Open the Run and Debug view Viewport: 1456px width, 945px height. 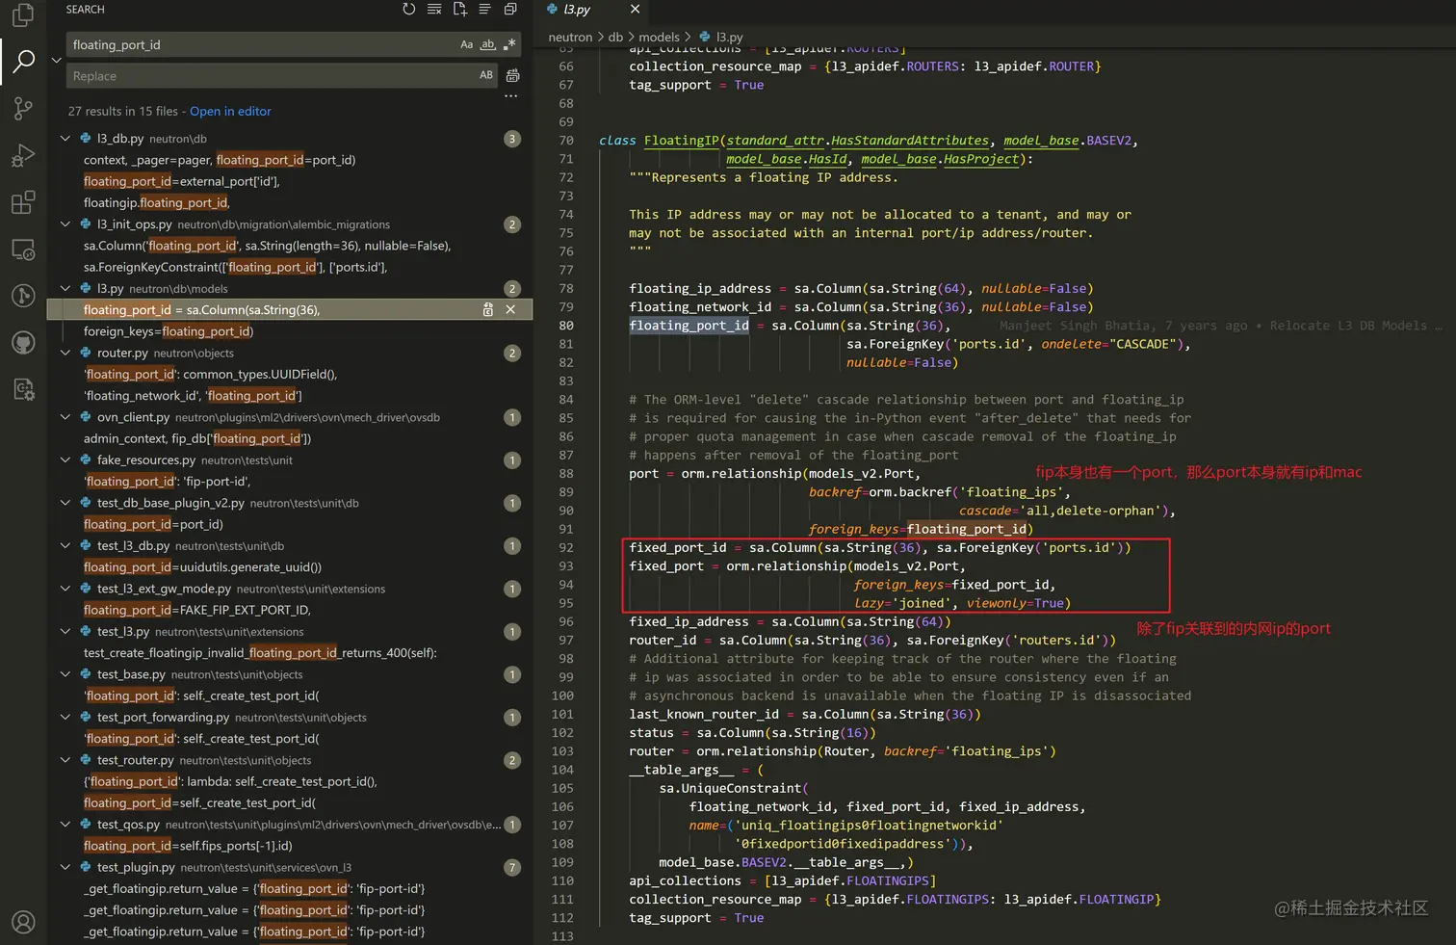pos(23,155)
